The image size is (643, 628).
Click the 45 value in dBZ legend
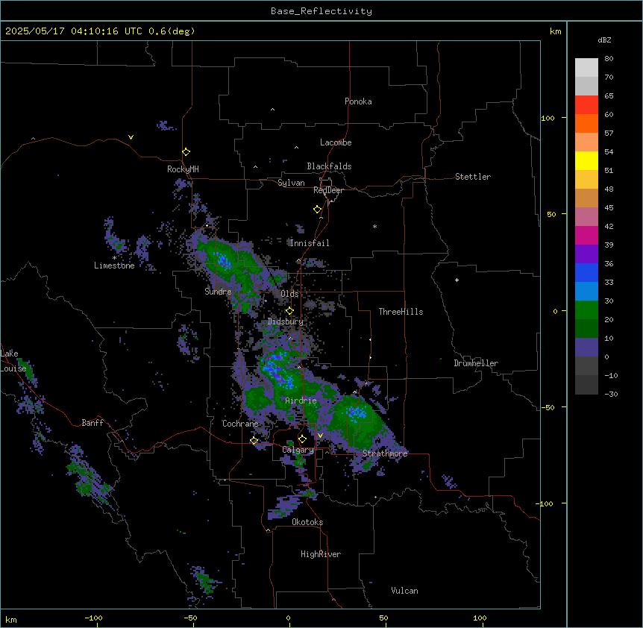tap(609, 208)
